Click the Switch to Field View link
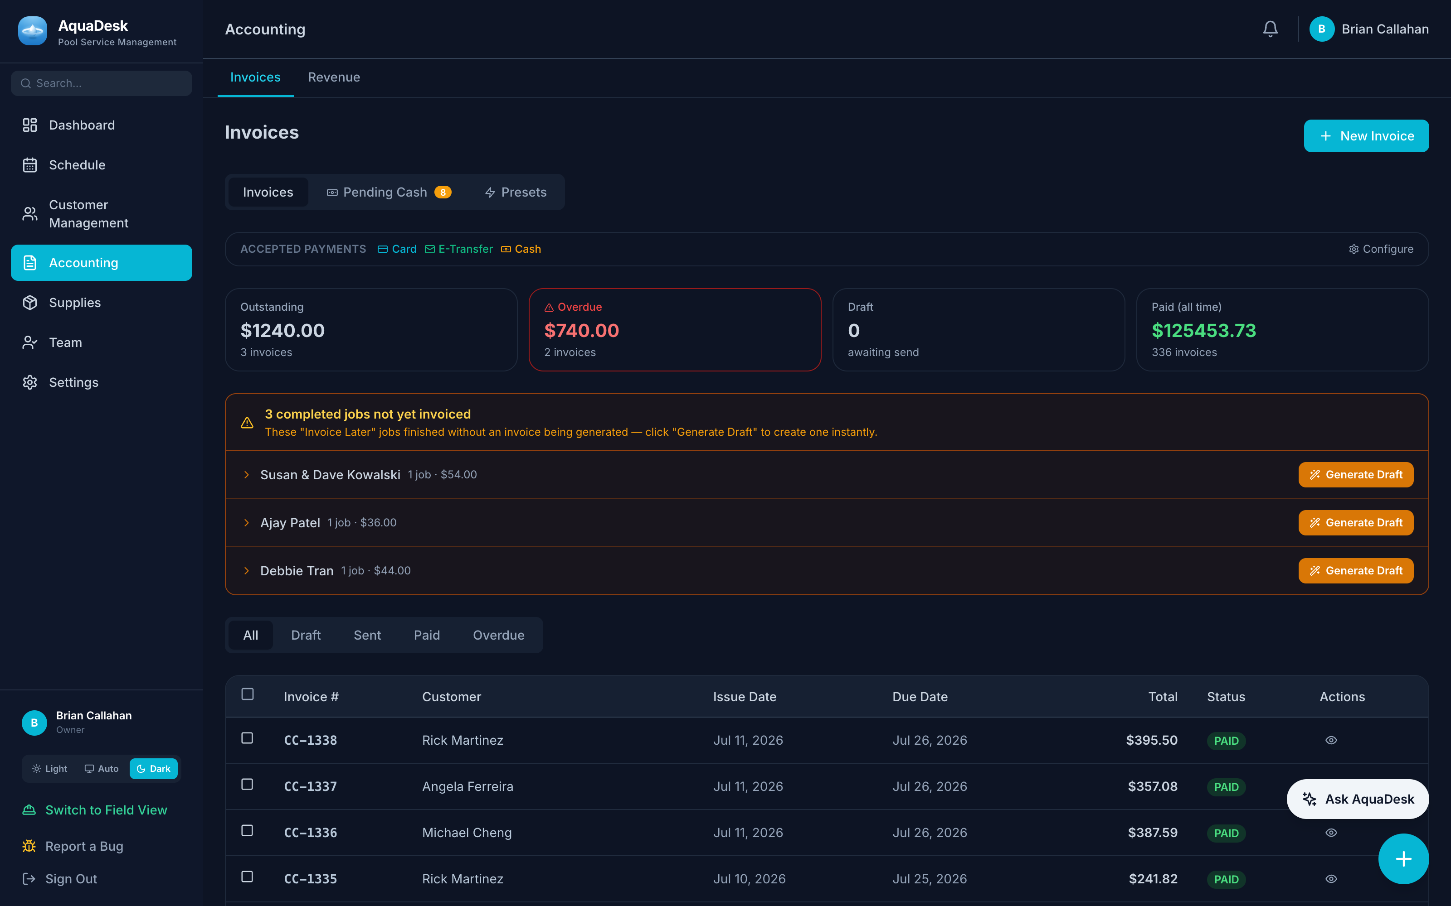This screenshot has height=906, width=1451. [x=95, y=810]
